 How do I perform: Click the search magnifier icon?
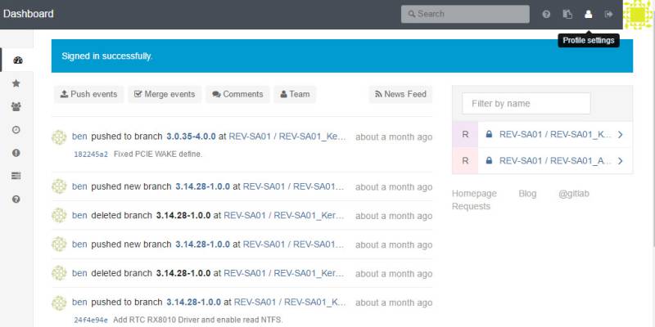click(x=412, y=14)
